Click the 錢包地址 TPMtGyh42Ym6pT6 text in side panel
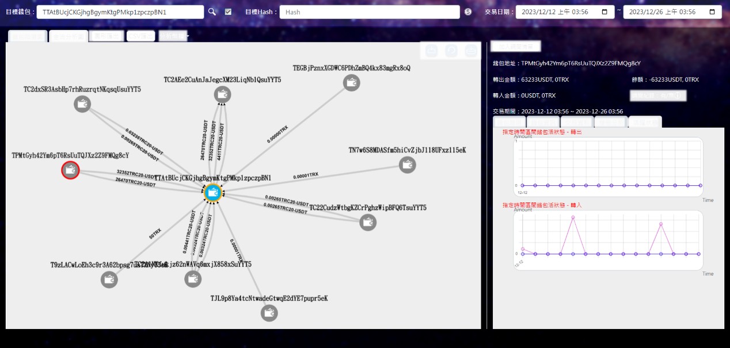 tap(566, 63)
